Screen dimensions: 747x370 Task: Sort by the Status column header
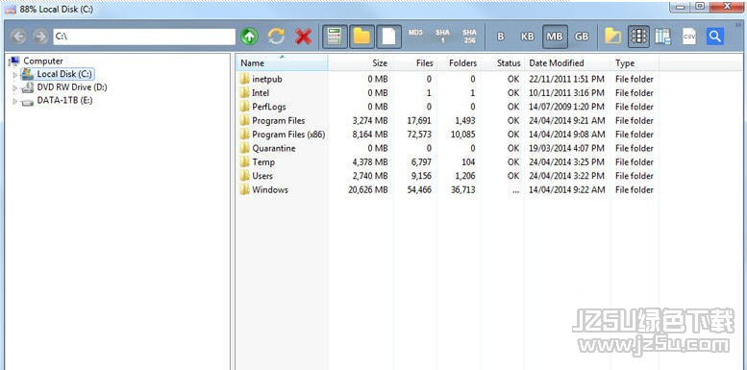click(x=502, y=62)
